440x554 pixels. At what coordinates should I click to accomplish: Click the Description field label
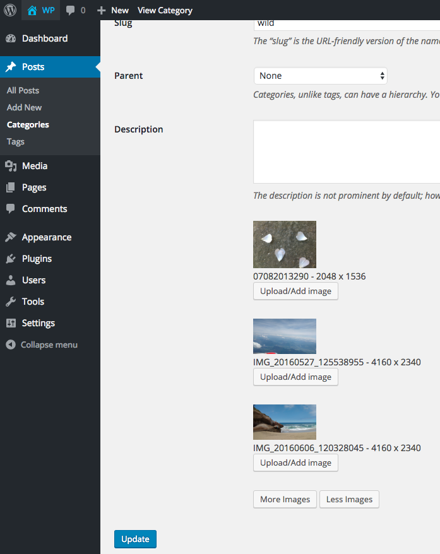[x=138, y=129]
